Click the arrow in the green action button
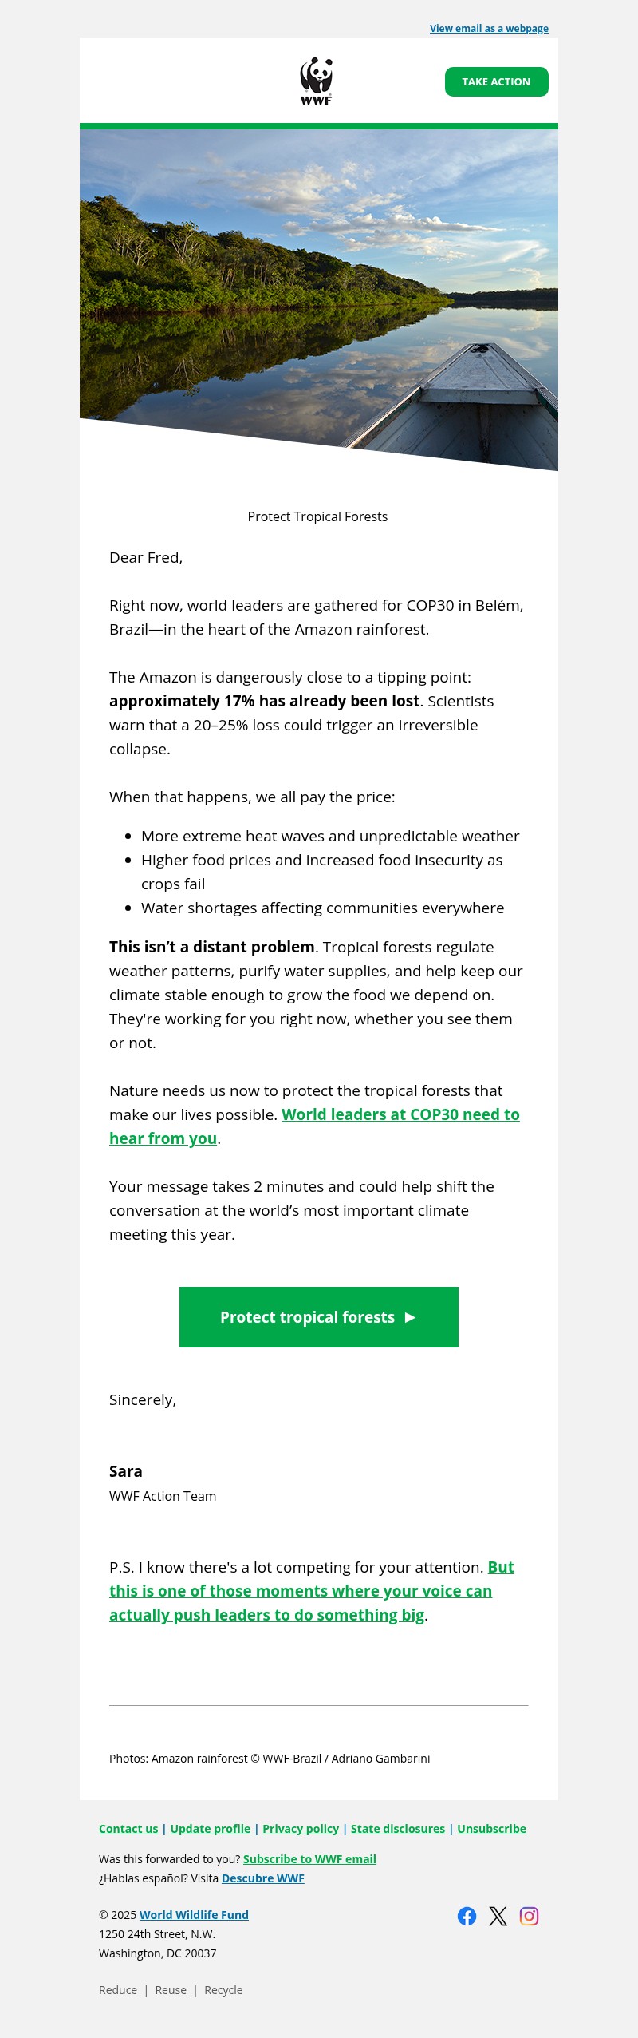Viewport: 638px width, 2038px height. click(x=409, y=1317)
